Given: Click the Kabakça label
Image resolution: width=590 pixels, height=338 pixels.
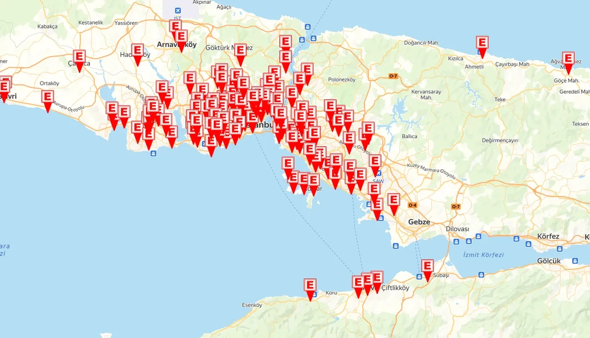Looking at the screenshot, I should [47, 26].
